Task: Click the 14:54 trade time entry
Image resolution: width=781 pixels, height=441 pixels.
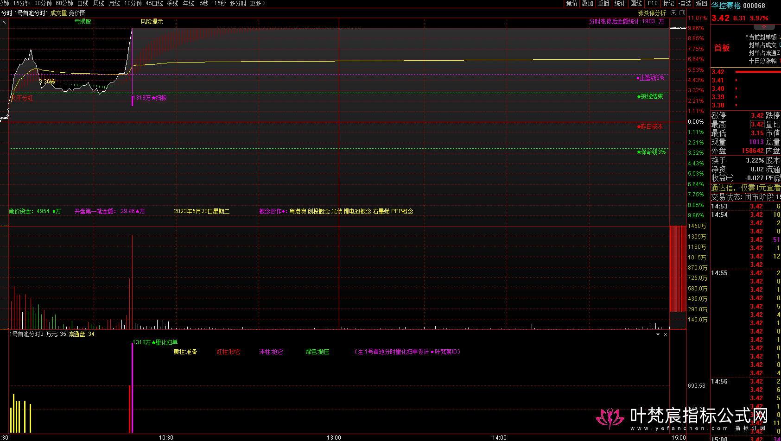Action: 719,214
